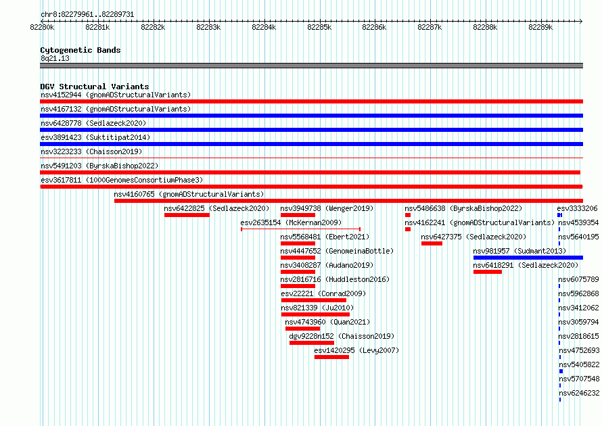Click the DGV Structural Variants track title

pyautogui.click(x=95, y=87)
